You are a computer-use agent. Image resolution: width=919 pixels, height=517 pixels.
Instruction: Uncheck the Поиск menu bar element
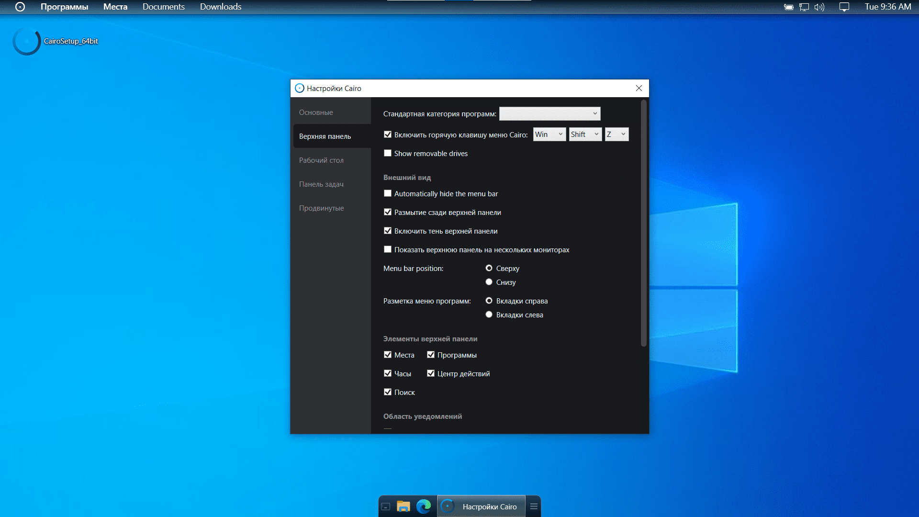388,392
